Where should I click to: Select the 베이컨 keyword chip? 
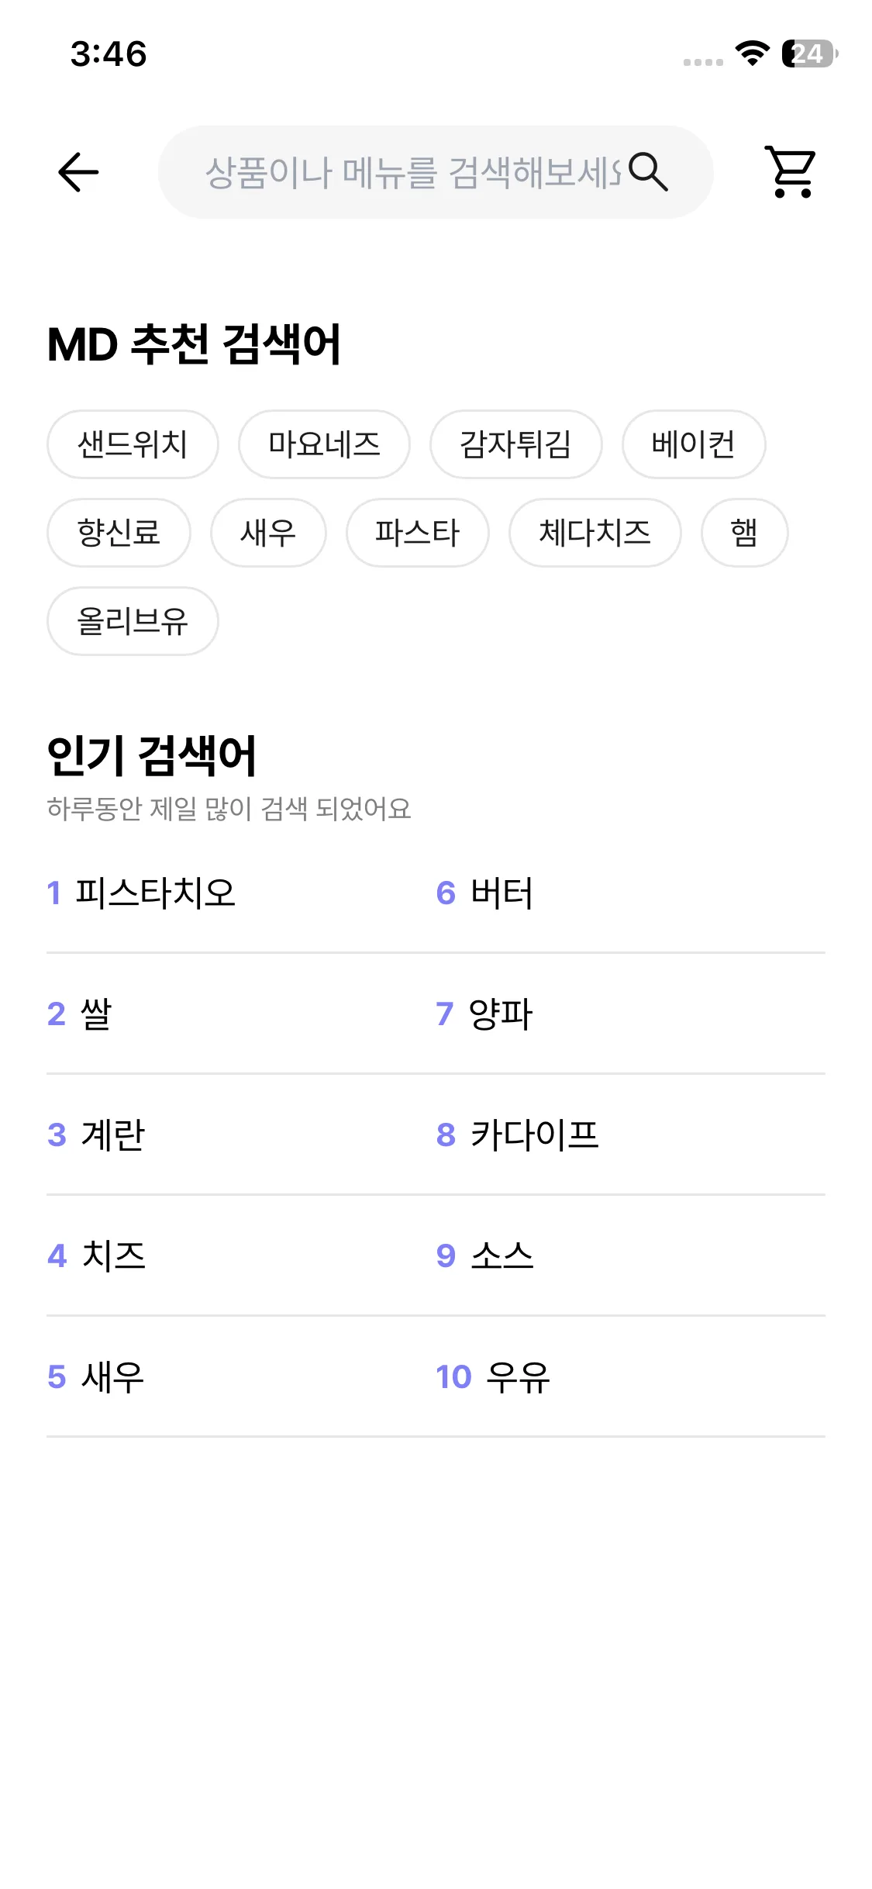(x=693, y=444)
